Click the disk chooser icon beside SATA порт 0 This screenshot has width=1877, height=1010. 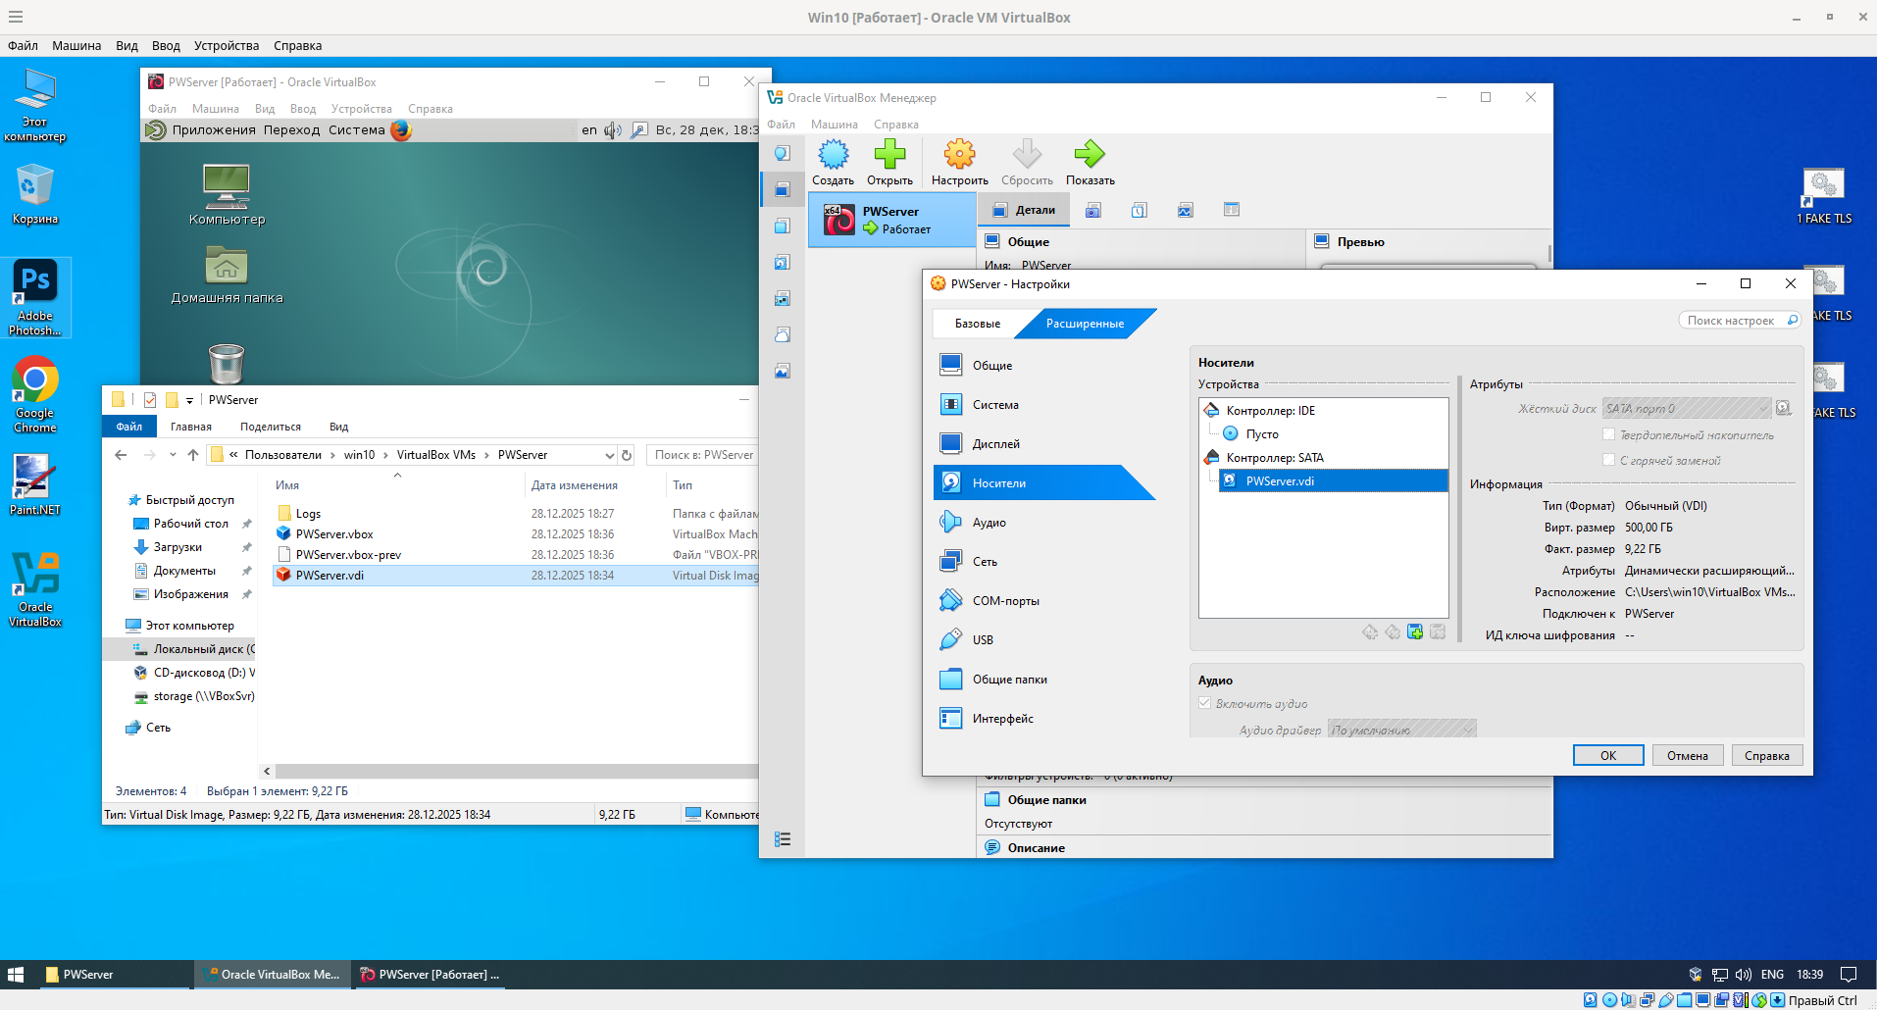tap(1784, 409)
